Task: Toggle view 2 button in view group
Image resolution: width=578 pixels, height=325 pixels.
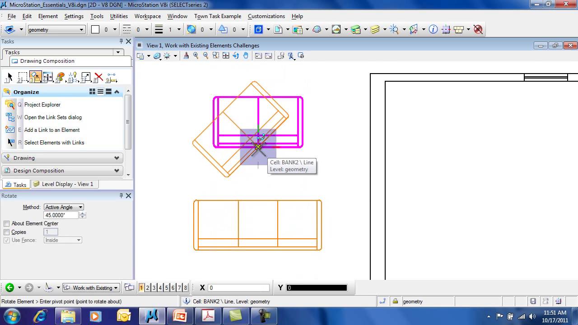Action: coord(148,288)
